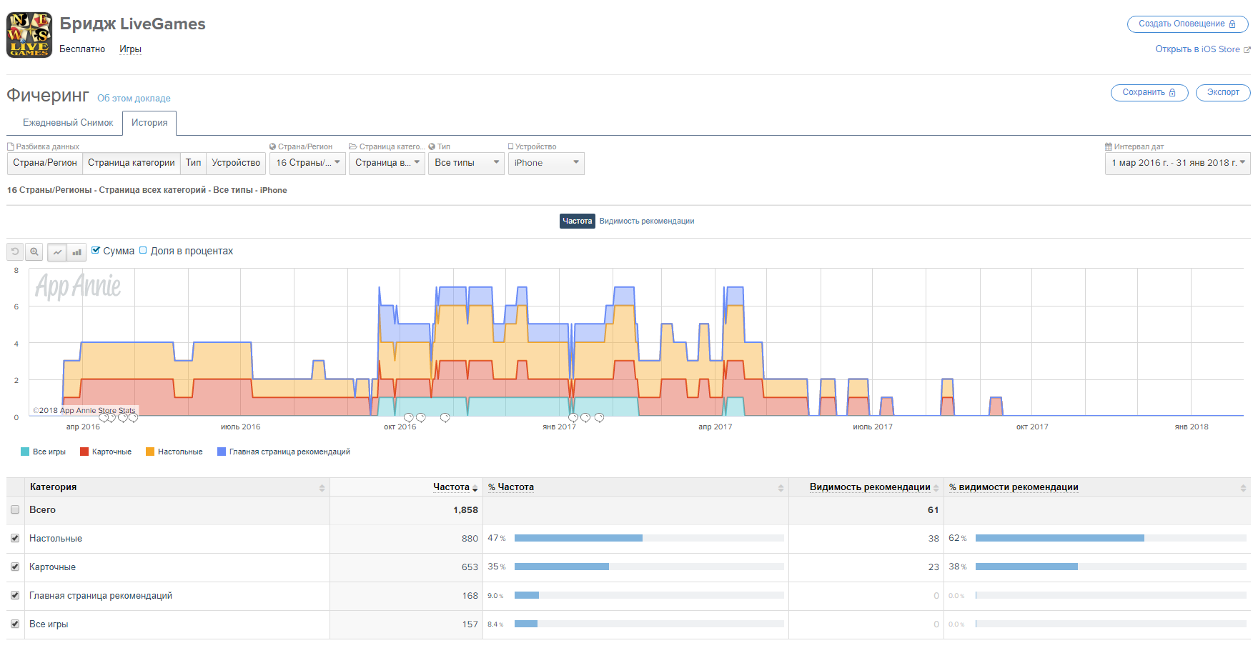
Task: Switch to line chart view
Action: point(57,251)
